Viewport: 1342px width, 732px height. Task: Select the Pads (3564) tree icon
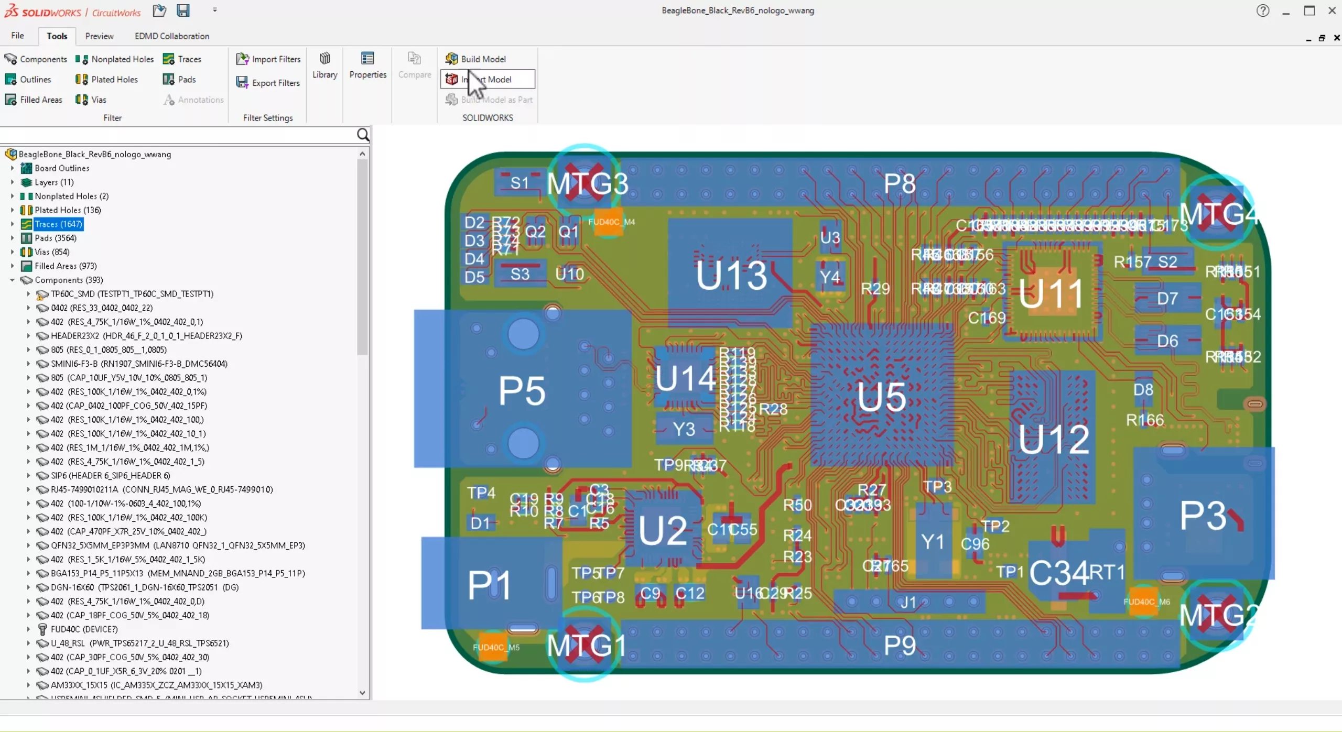coord(26,238)
